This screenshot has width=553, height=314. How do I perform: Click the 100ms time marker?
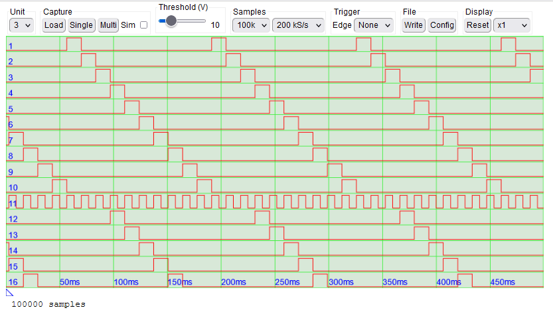click(125, 282)
